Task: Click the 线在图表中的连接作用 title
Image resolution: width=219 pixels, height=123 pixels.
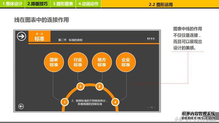Action: [x=41, y=20]
